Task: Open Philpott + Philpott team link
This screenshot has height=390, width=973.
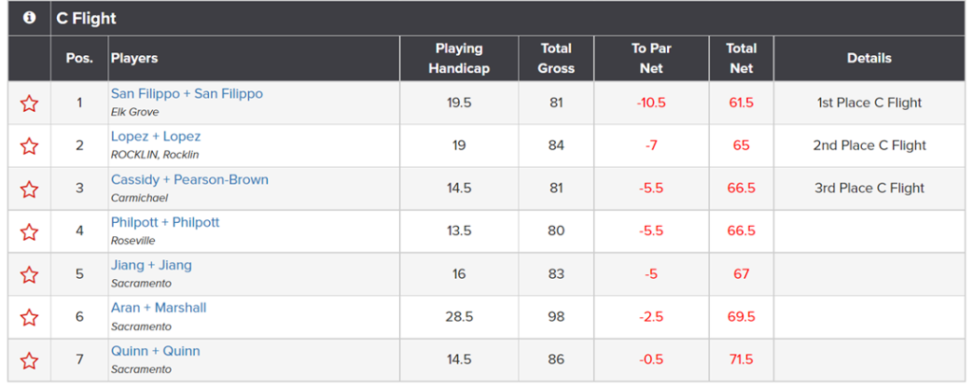Action: 165,222
